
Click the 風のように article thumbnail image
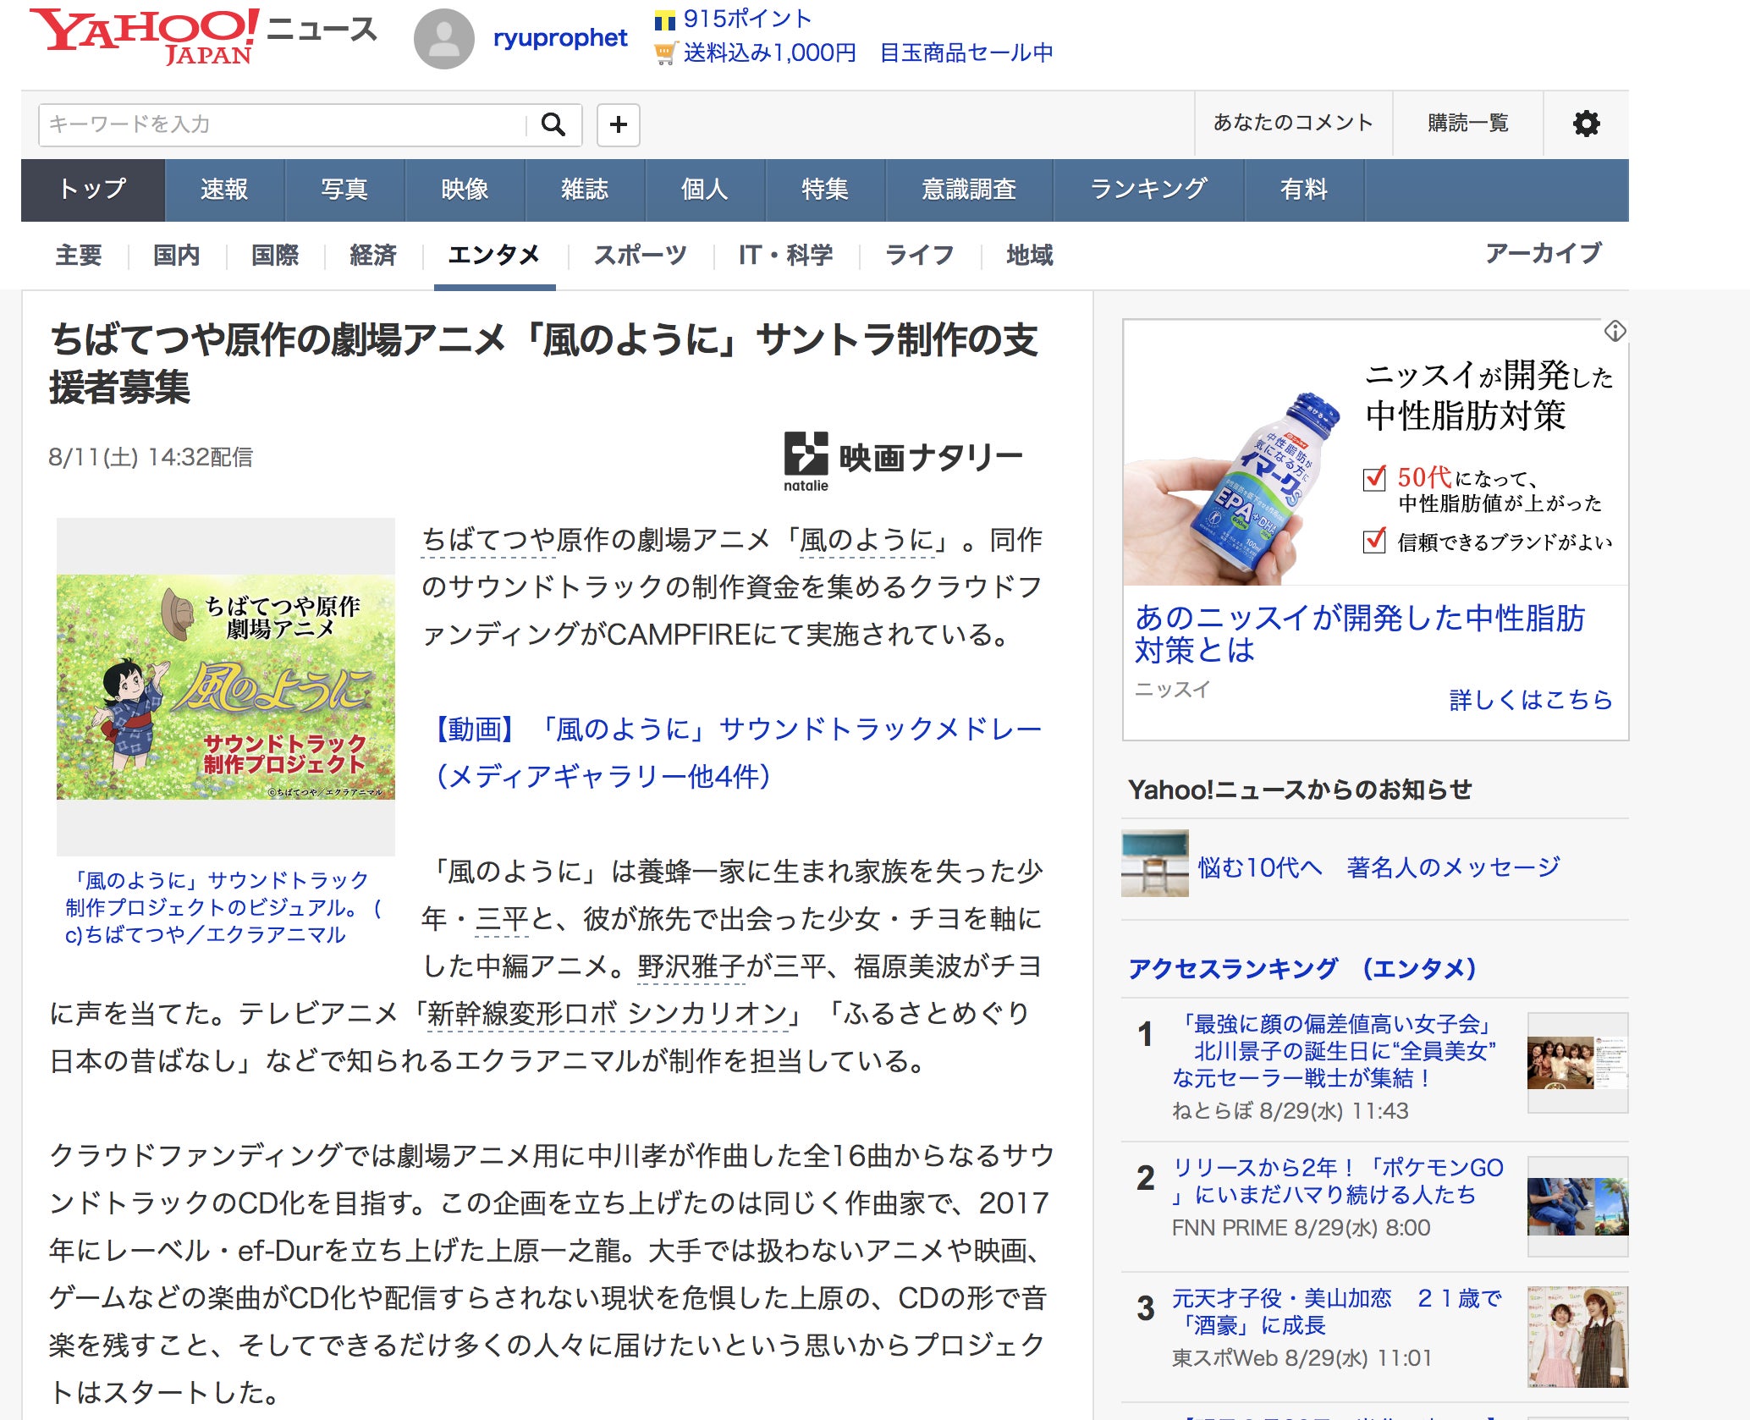click(x=226, y=686)
